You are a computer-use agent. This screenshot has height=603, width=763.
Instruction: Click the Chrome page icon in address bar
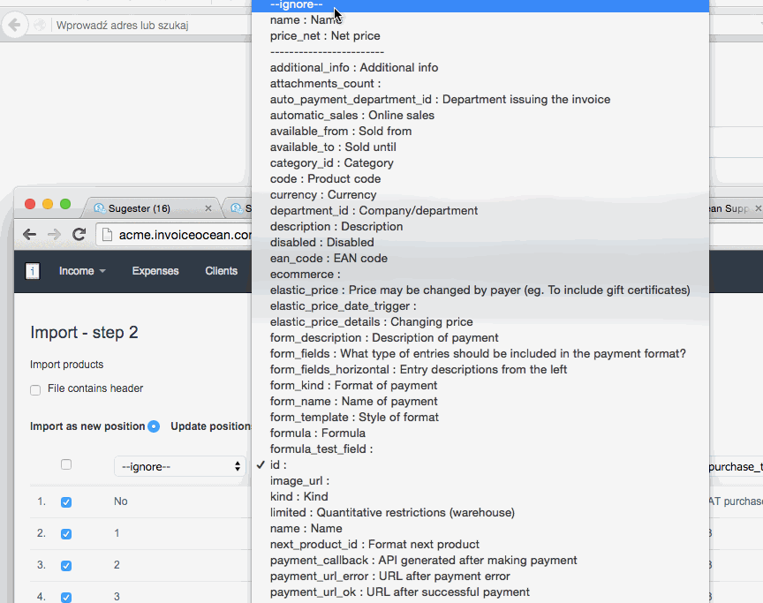(107, 235)
